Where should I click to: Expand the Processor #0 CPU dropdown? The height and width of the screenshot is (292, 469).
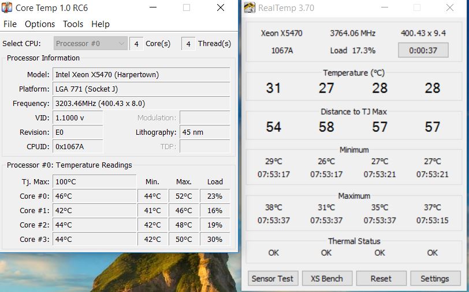(91, 44)
